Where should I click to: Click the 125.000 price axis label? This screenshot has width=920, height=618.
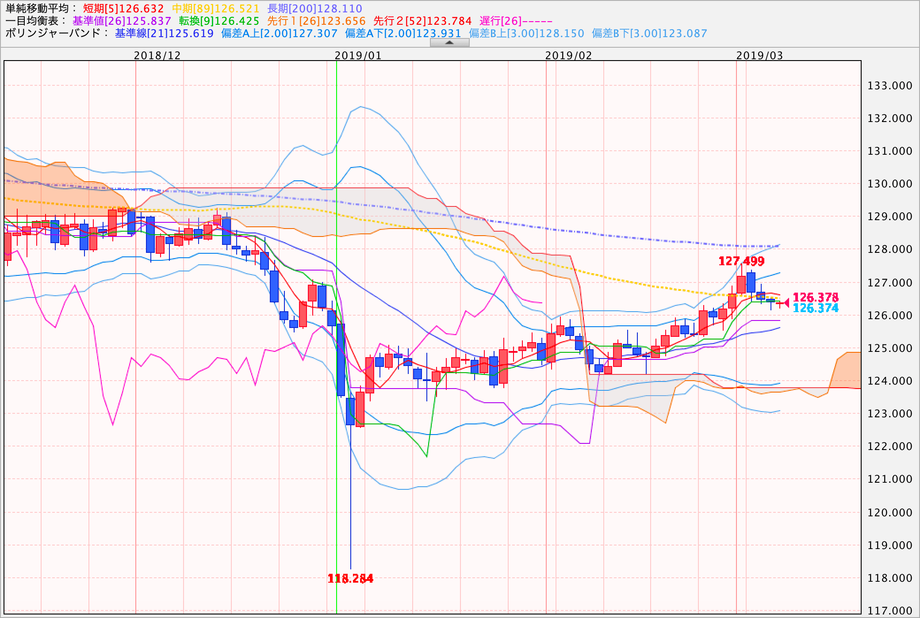tap(890, 348)
